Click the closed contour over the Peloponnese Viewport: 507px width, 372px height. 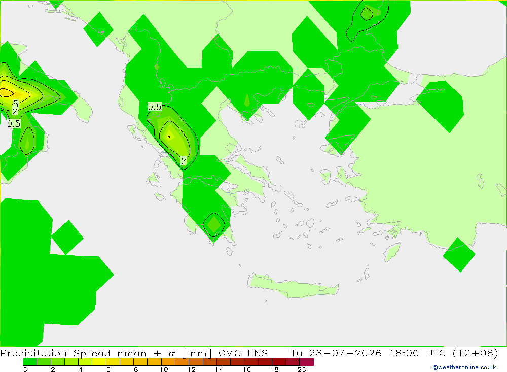214,224
